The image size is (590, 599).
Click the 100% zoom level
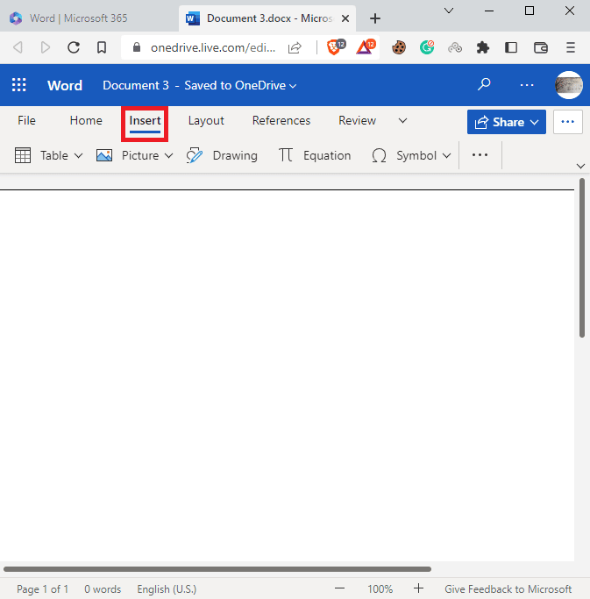coord(380,589)
